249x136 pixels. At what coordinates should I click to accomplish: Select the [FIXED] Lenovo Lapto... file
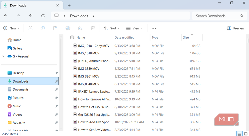94,92
